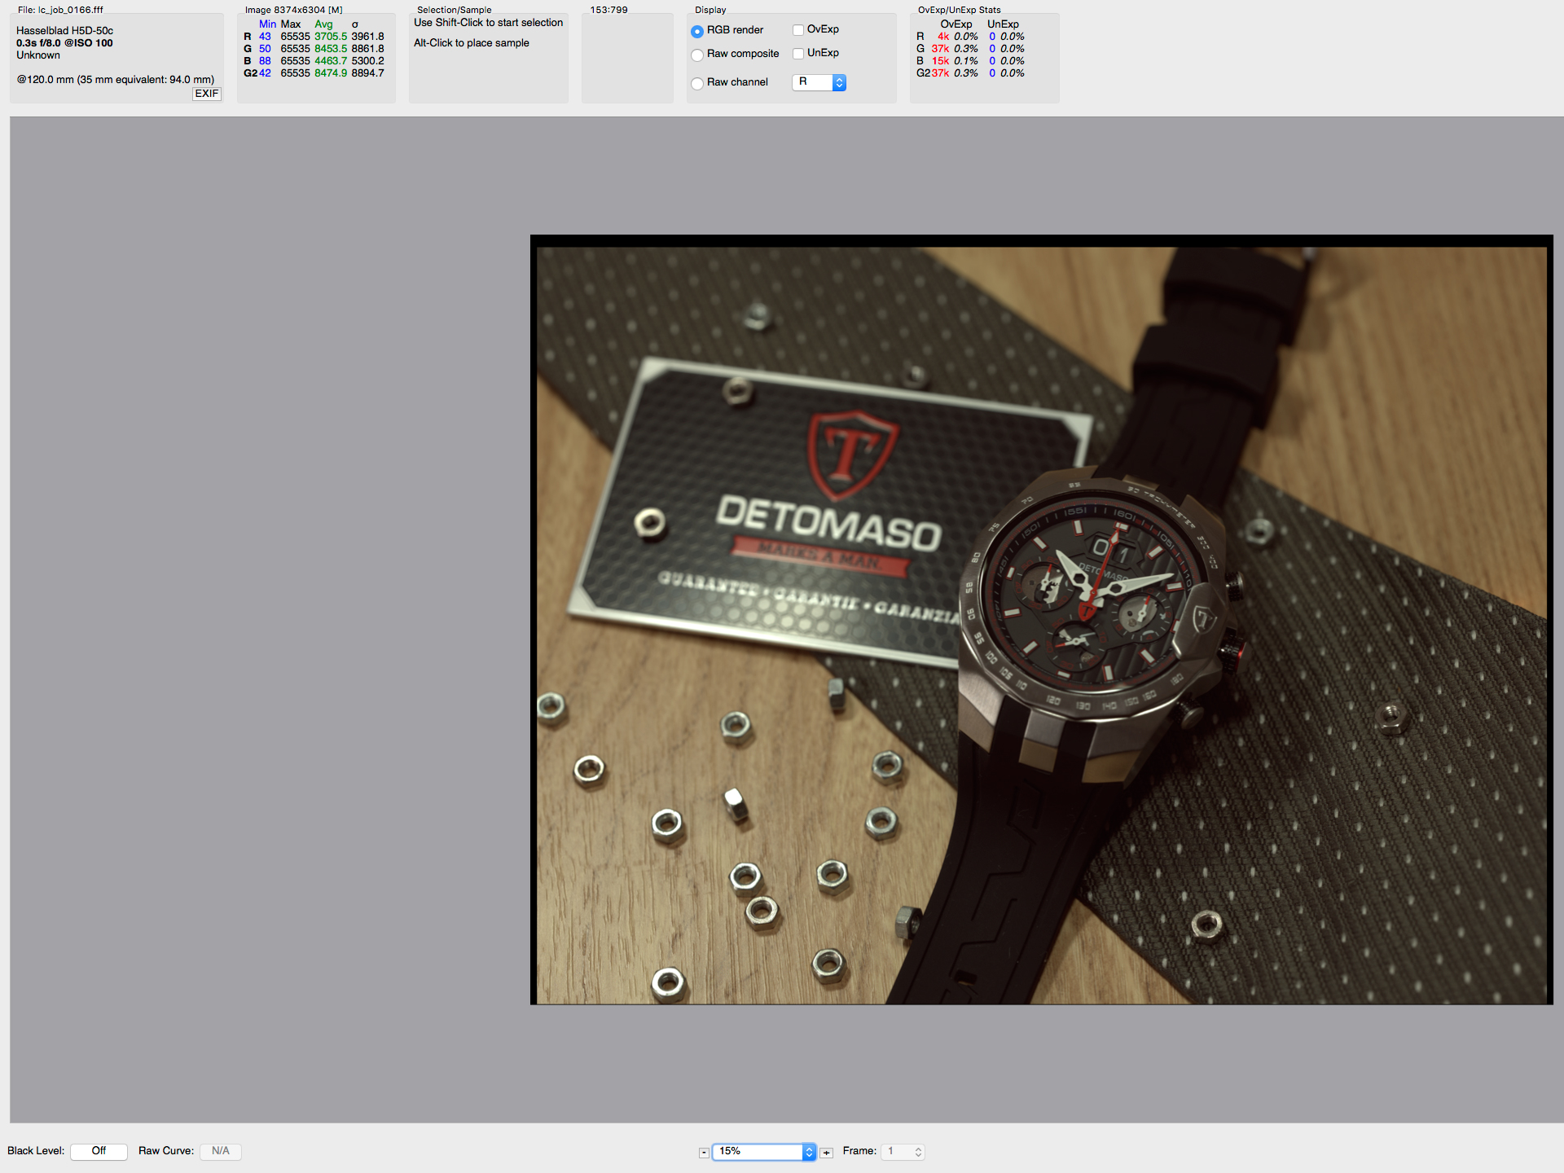
Task: Click the R channel sigma value 3961.8
Action: coord(367,37)
